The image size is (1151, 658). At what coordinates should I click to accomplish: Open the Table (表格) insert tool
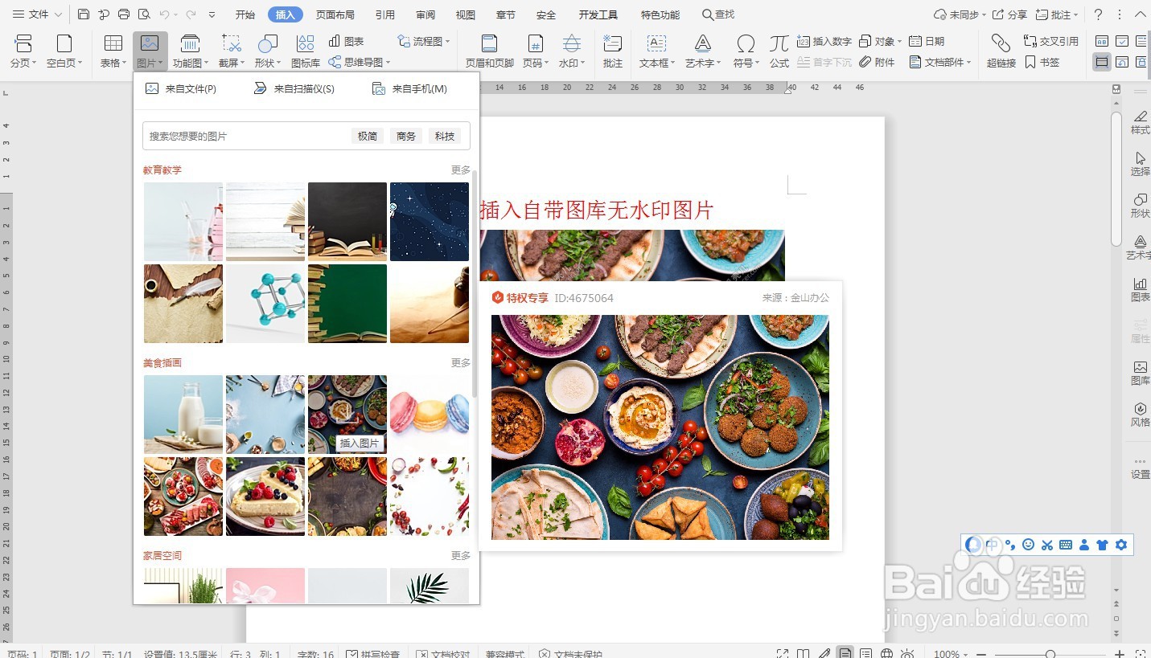click(113, 51)
